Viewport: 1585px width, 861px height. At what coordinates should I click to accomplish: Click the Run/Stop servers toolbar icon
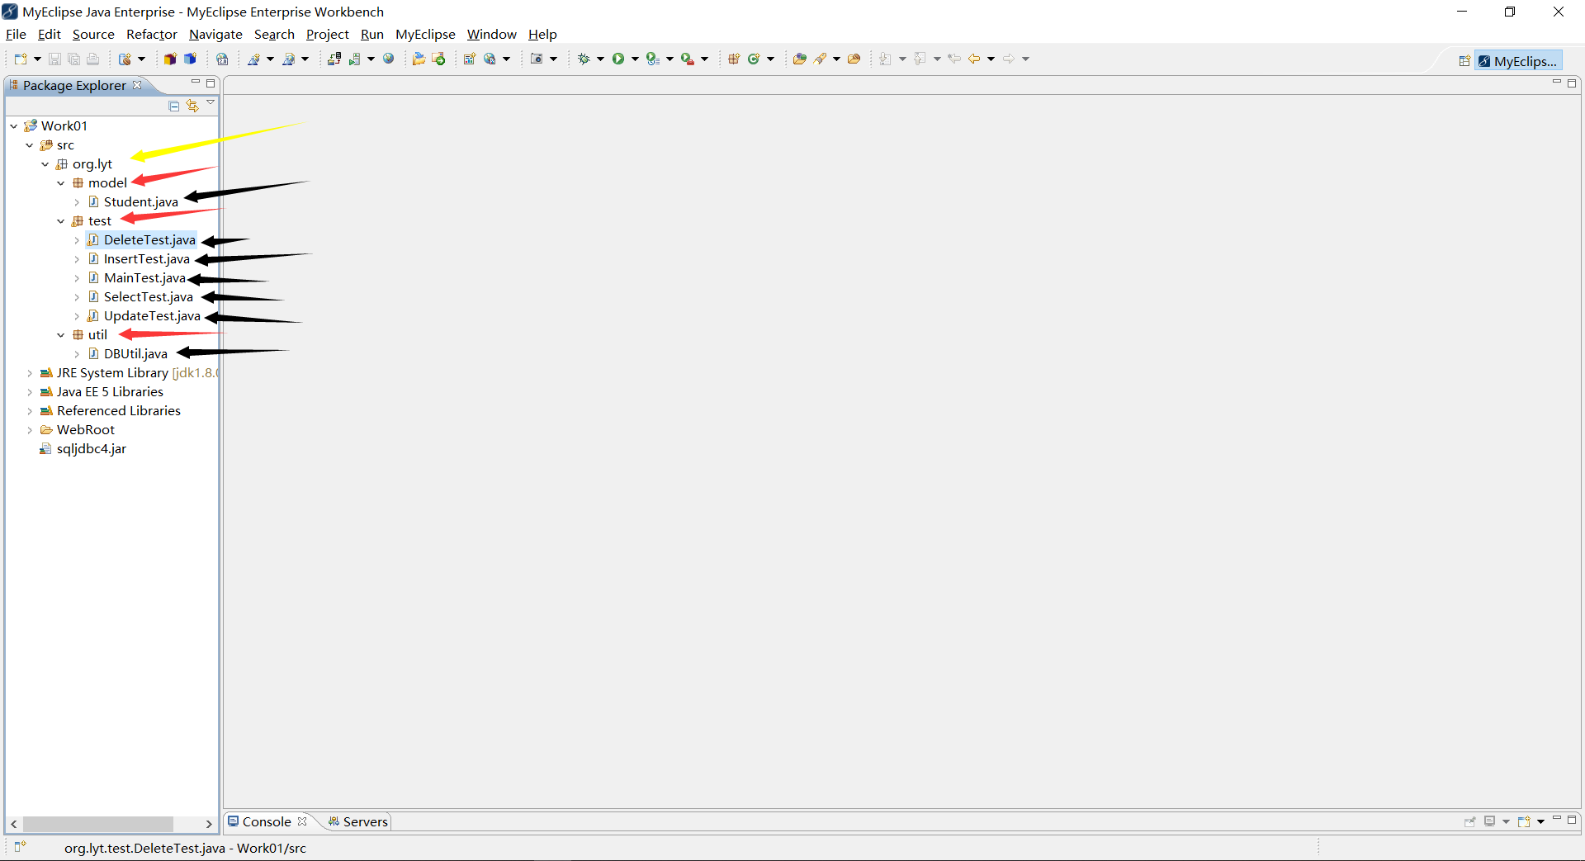pos(355,59)
